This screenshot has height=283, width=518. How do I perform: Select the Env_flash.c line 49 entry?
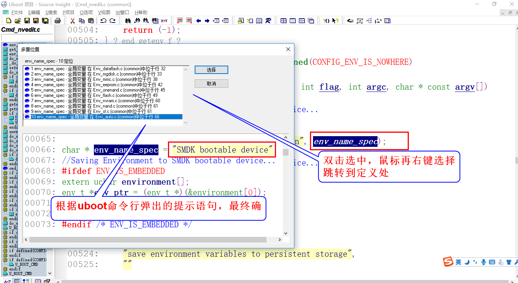[x=103, y=95]
